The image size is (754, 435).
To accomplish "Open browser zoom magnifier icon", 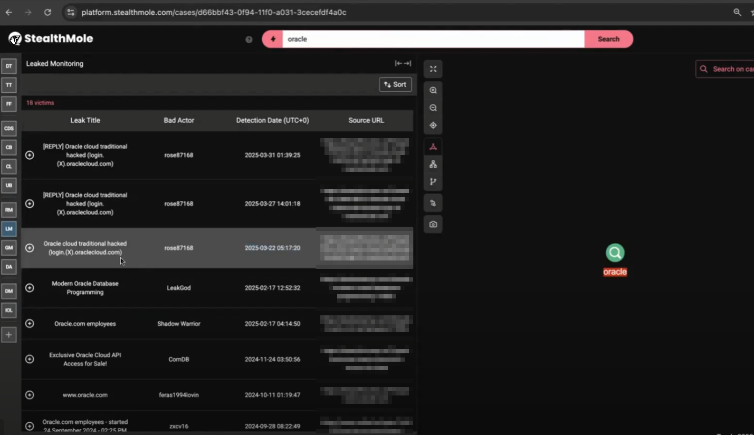I will point(737,12).
